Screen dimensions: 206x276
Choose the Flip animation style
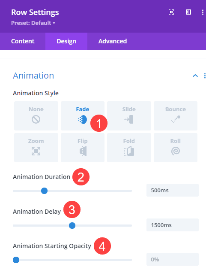pos(83,148)
